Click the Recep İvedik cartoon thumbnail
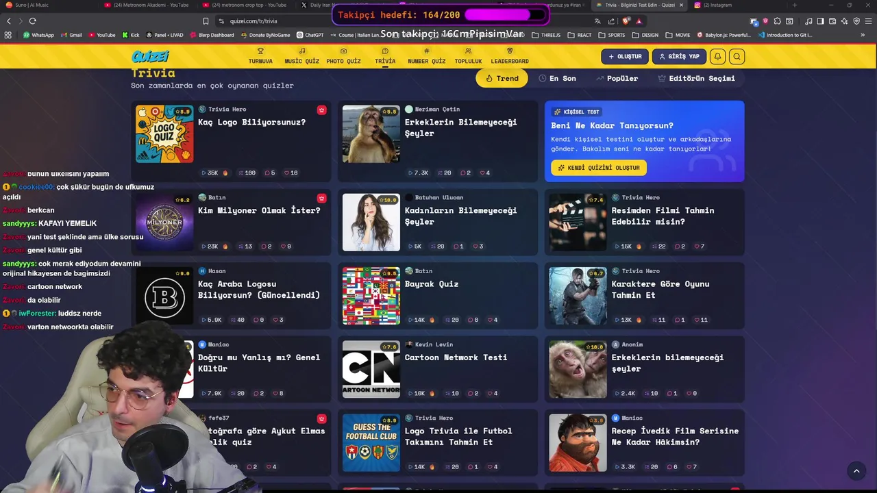 (578, 442)
